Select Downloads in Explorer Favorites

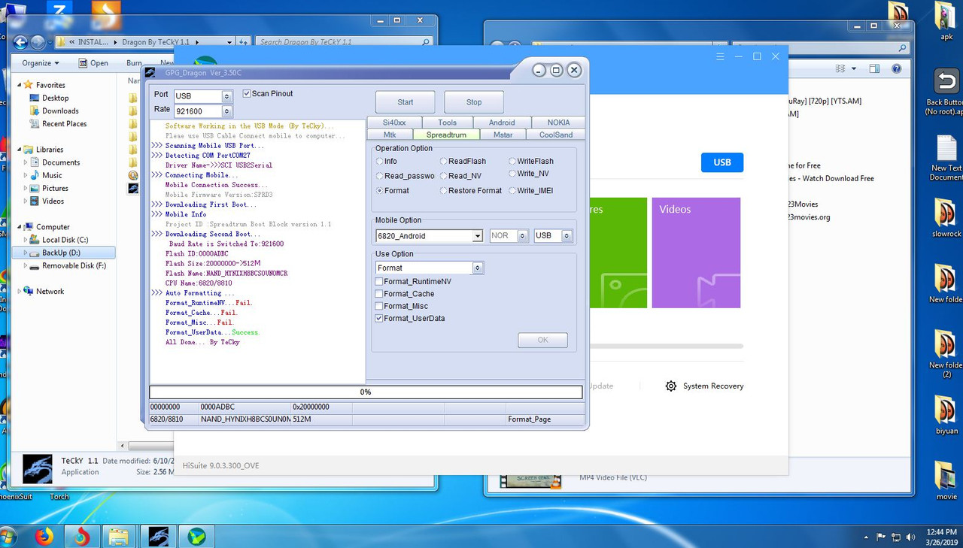60,111
